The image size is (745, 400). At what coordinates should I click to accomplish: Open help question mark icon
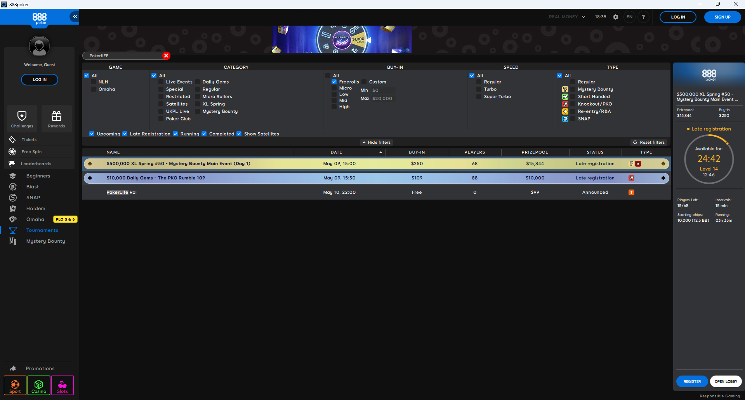(x=643, y=17)
